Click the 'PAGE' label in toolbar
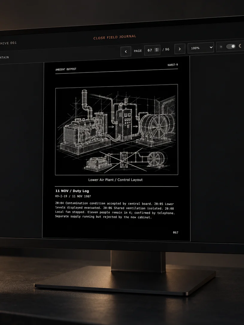The image size is (244, 325). [x=138, y=51]
